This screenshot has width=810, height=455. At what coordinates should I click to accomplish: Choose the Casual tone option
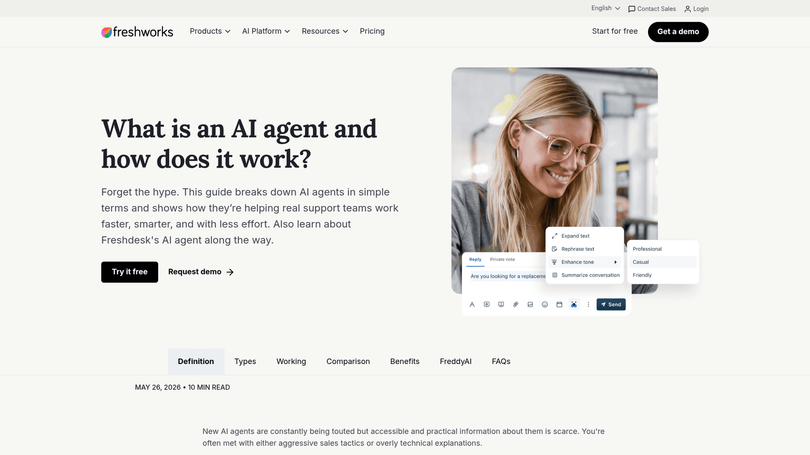662,262
